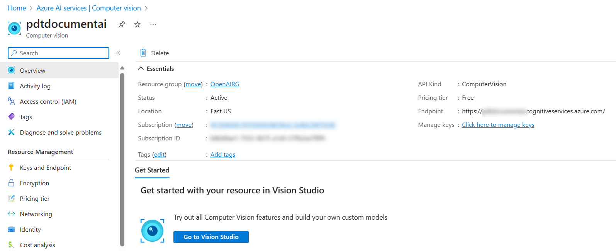Image resolution: width=616 pixels, height=251 pixels.
Task: Click the Networking arrows icon
Action: pos(12,214)
